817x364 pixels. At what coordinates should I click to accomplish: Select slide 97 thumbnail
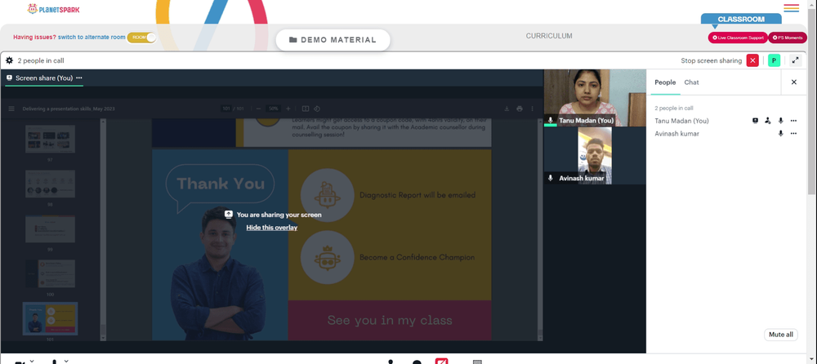click(50, 139)
